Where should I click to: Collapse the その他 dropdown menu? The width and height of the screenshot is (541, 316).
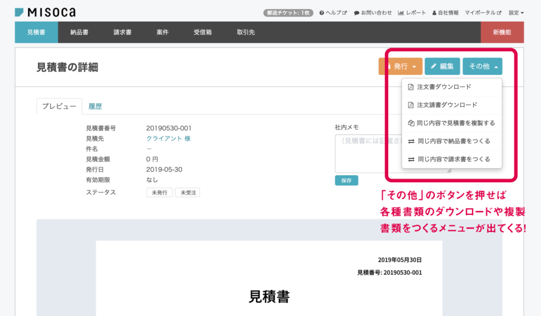click(482, 66)
